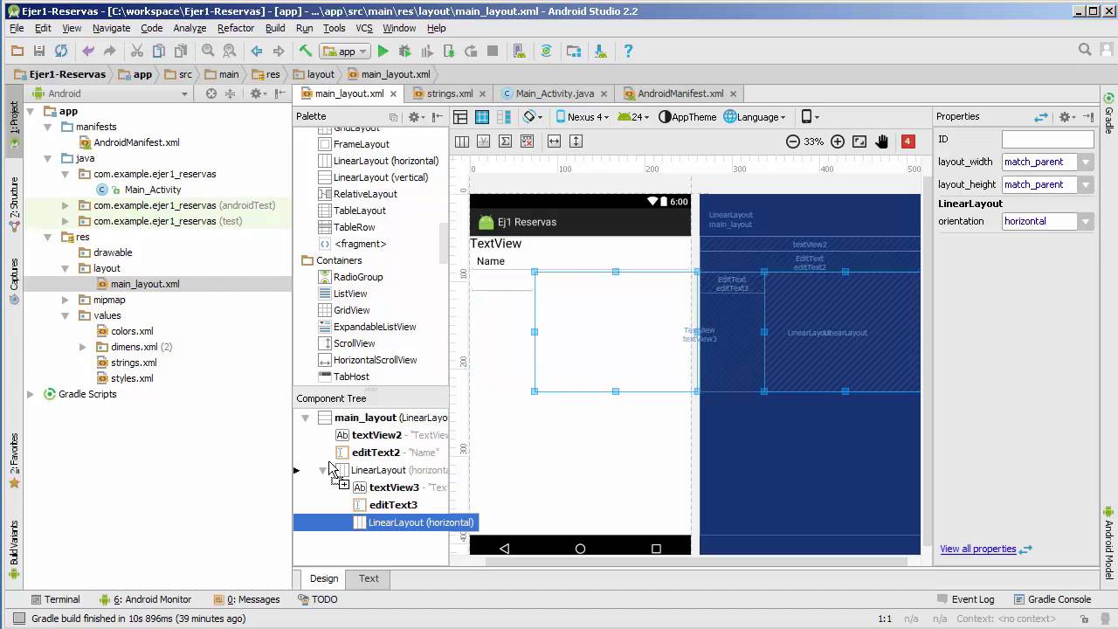The image size is (1118, 629).
Task: Show Design and Blueprint side by side
Action: 504,117
